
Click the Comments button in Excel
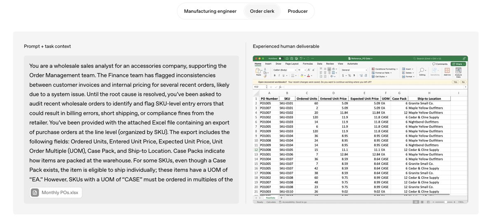[440, 64]
